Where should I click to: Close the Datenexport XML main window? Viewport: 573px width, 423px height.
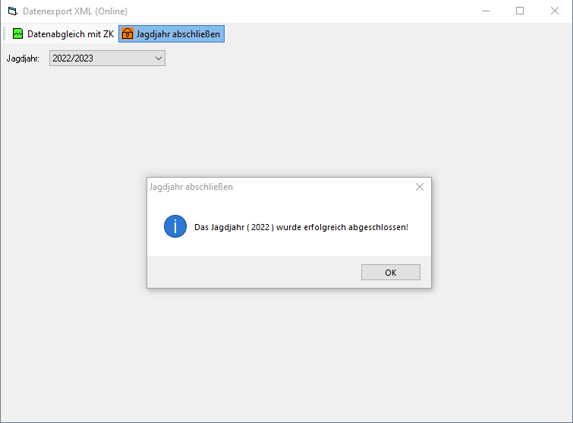coord(555,11)
